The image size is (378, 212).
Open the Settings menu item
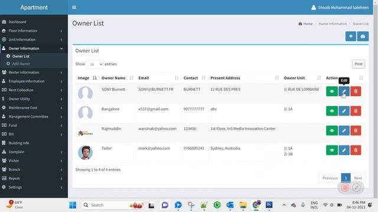[x=34, y=187]
